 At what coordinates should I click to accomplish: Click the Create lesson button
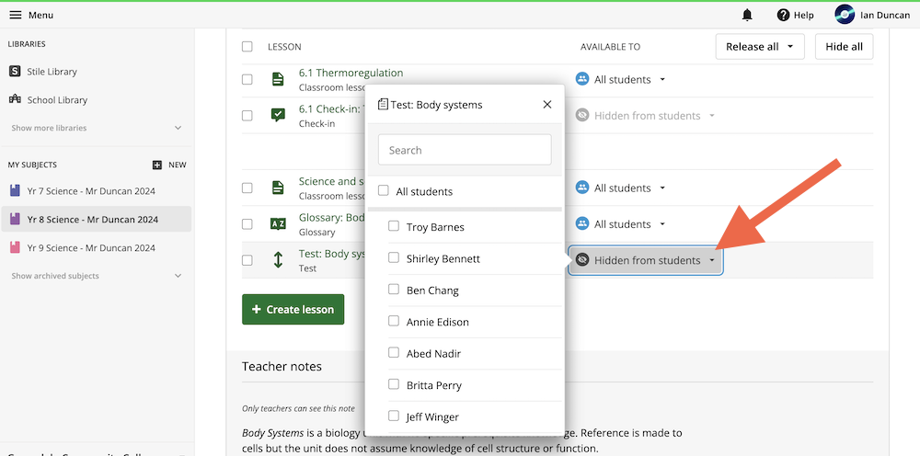[293, 310]
